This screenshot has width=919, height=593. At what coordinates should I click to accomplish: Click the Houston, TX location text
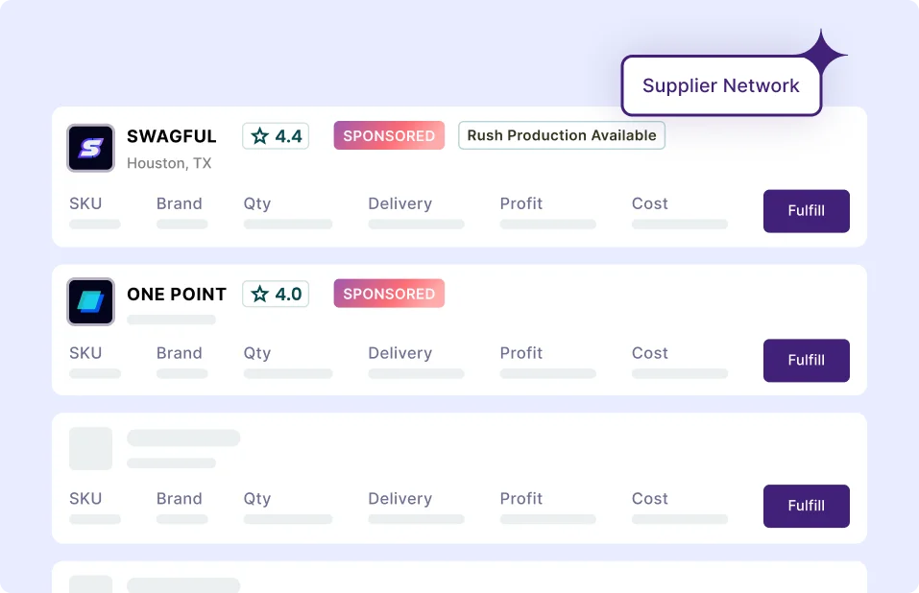pyautogui.click(x=169, y=163)
